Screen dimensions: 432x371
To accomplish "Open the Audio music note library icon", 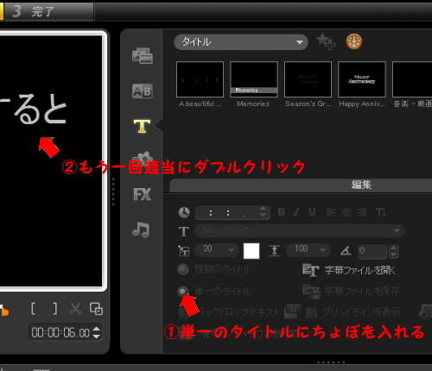I will point(141,230).
